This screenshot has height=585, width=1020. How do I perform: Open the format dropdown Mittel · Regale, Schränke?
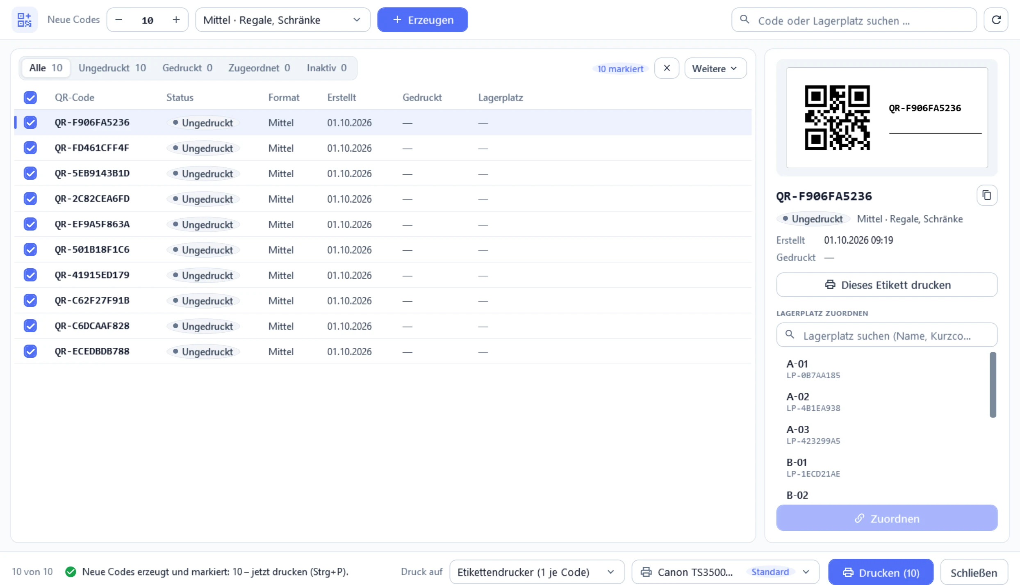click(283, 20)
